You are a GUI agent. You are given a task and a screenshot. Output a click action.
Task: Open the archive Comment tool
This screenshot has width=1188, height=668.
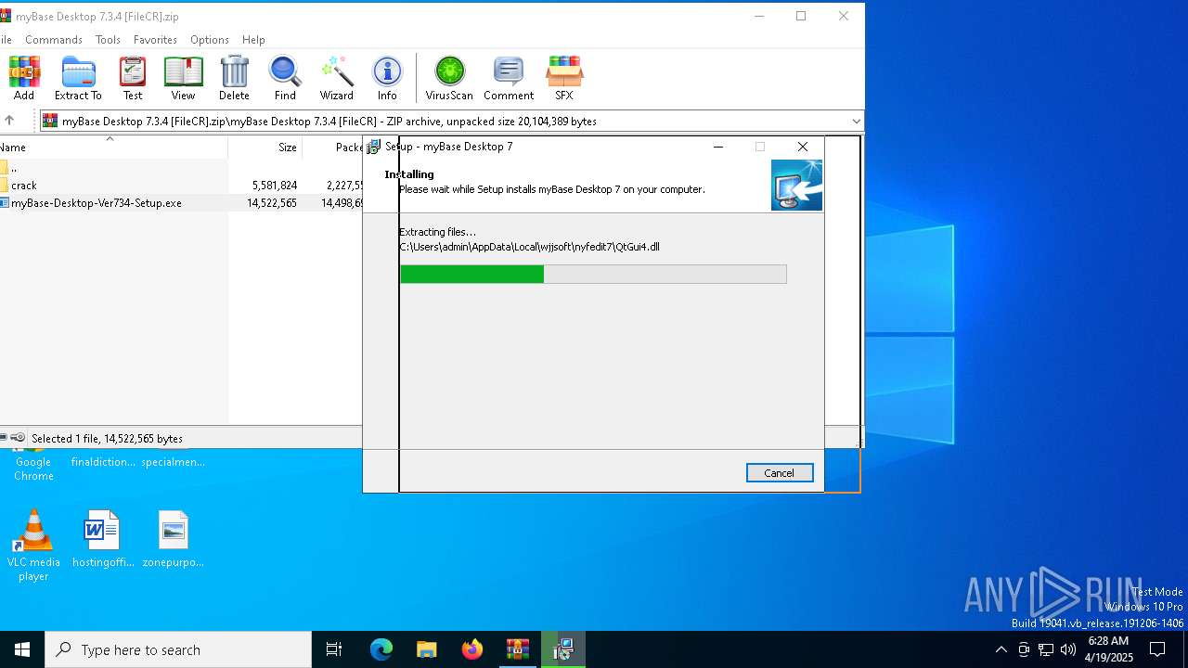tap(509, 78)
